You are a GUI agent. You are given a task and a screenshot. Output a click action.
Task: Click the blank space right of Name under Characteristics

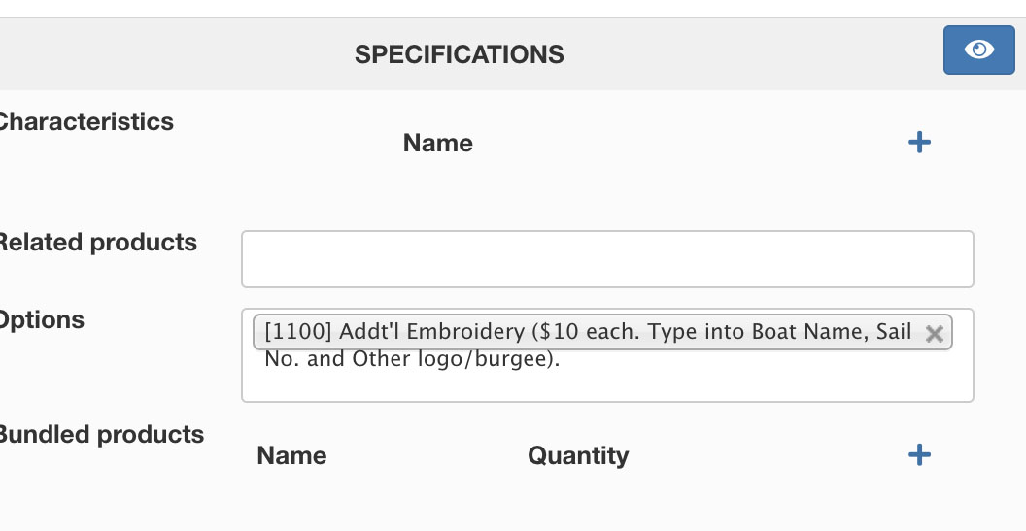click(x=680, y=144)
